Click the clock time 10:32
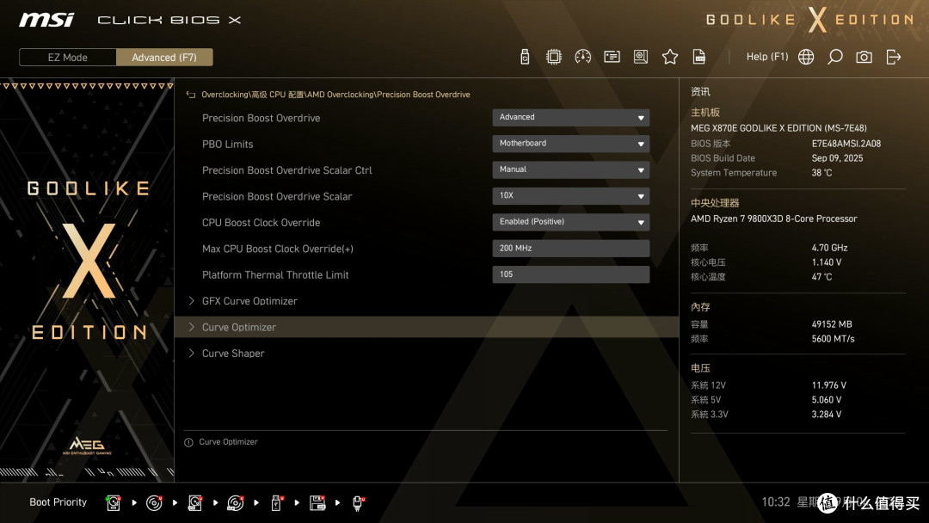Image resolution: width=929 pixels, height=523 pixels. pyautogui.click(x=776, y=502)
